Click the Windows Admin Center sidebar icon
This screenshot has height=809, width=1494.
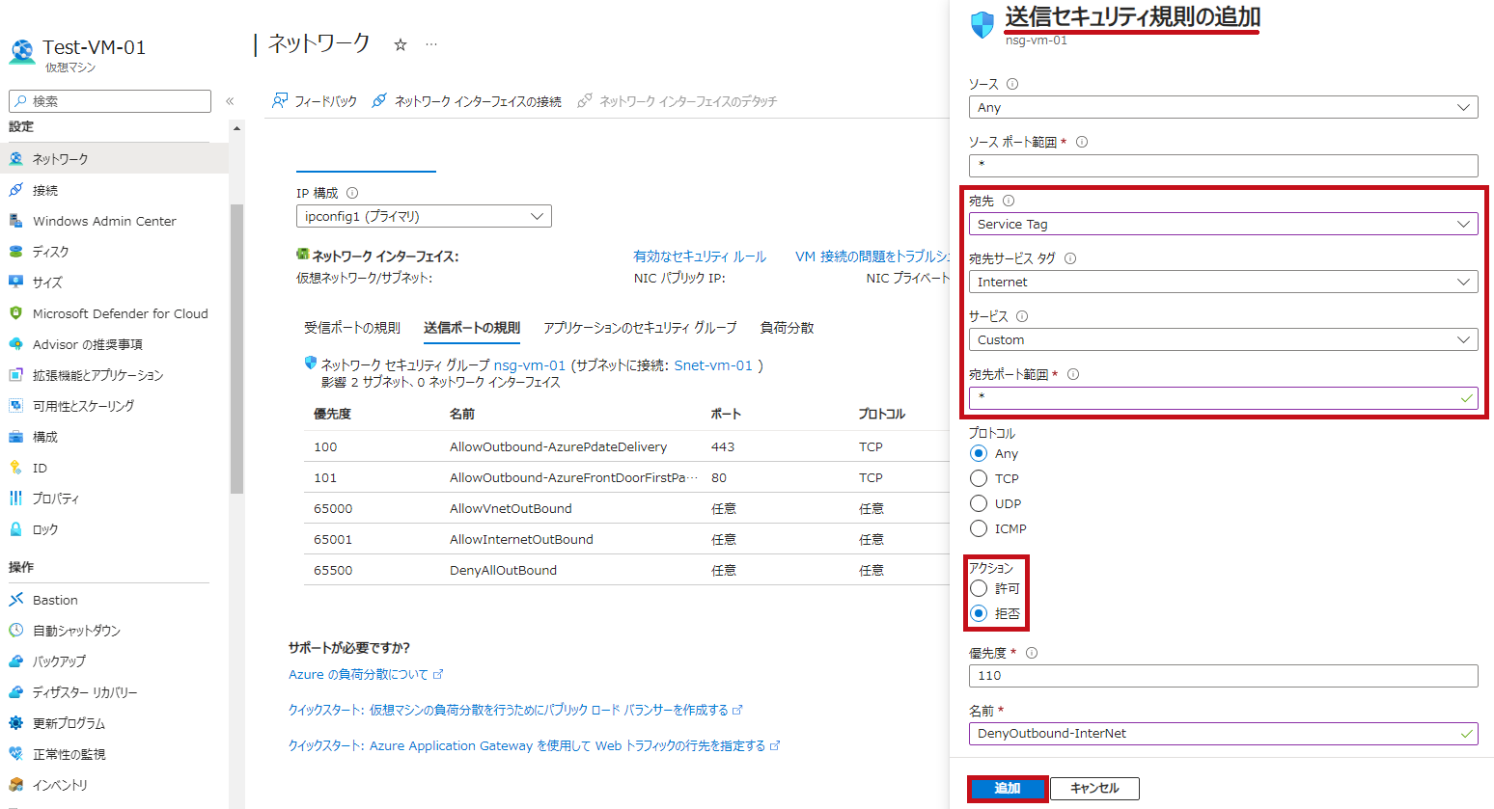[x=15, y=221]
